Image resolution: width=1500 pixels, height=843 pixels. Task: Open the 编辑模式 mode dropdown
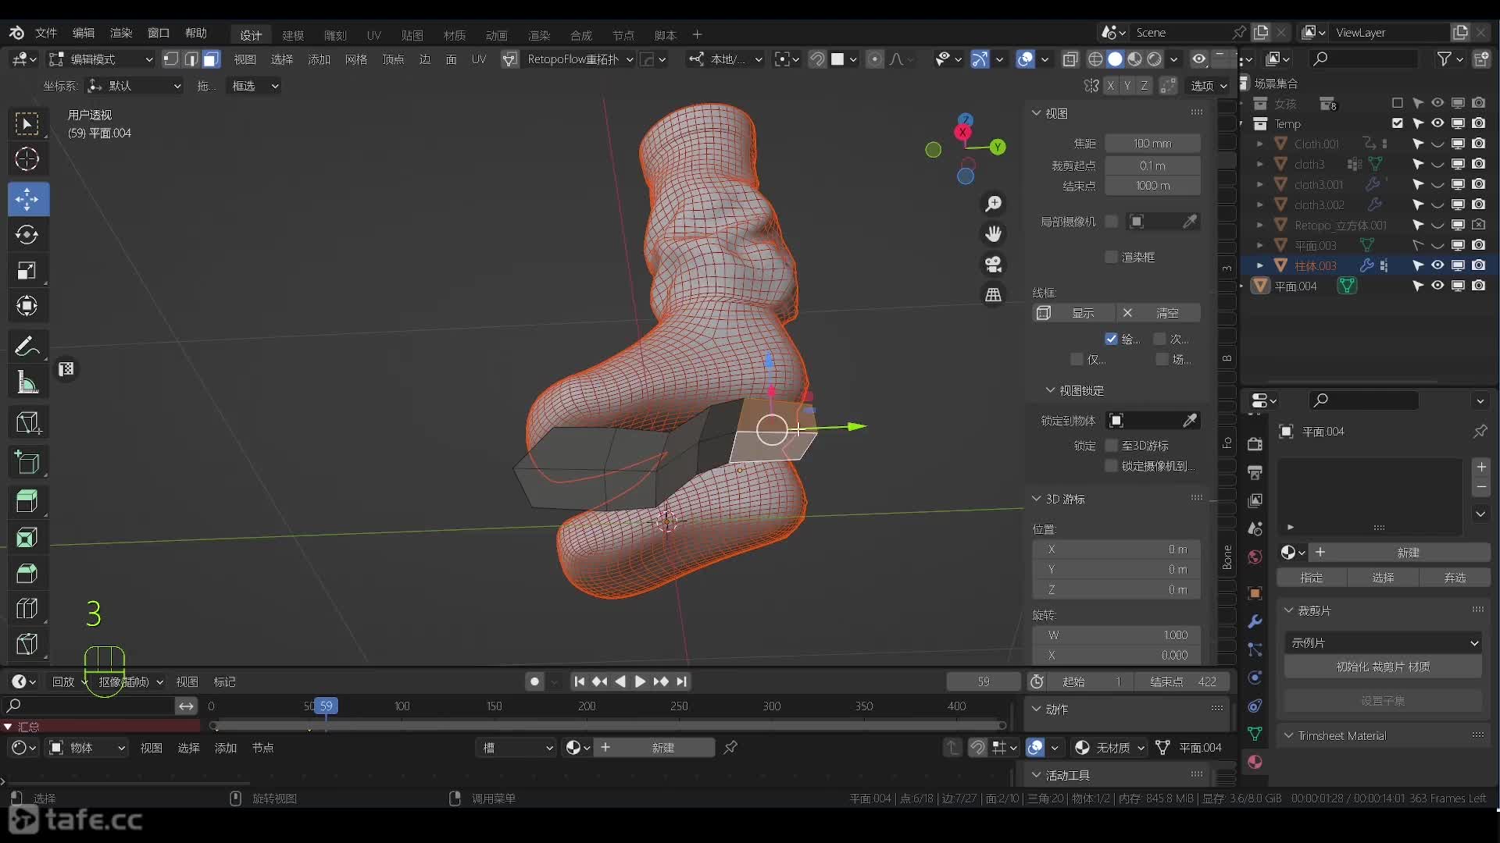pyautogui.click(x=101, y=59)
